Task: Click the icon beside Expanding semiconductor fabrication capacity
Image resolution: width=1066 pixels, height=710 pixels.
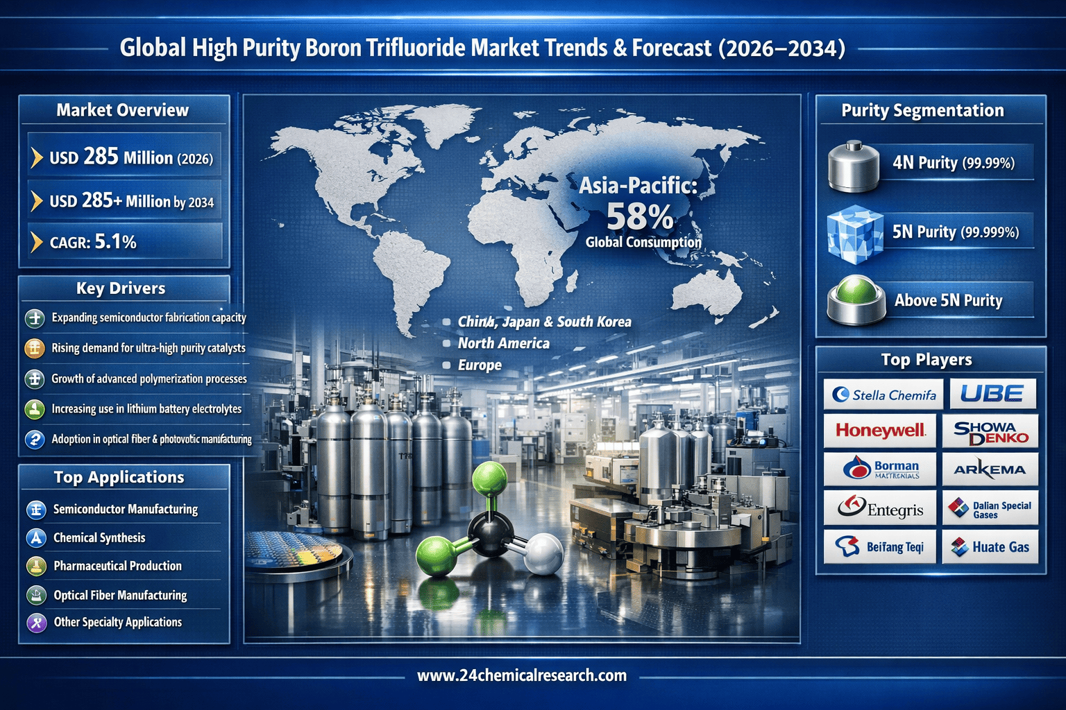Action: (x=35, y=318)
